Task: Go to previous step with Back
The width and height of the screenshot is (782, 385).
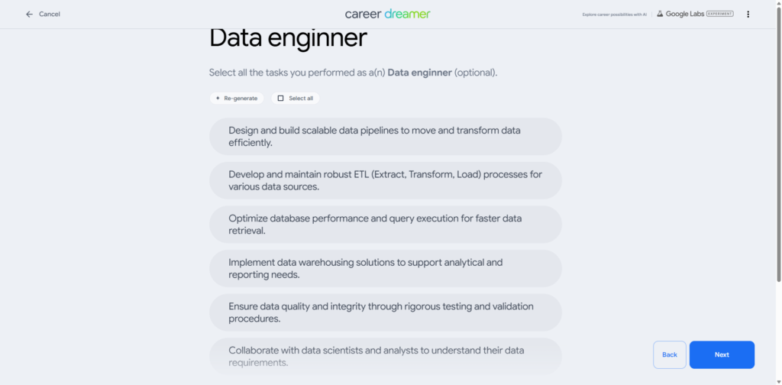Action: tap(669, 354)
